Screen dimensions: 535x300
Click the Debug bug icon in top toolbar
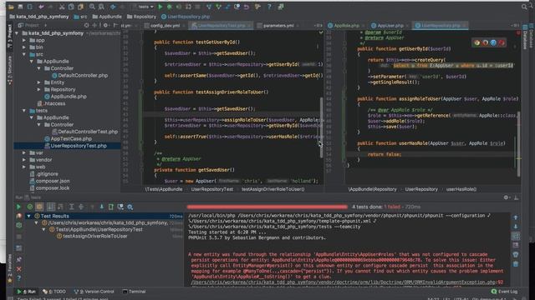click(169, 7)
